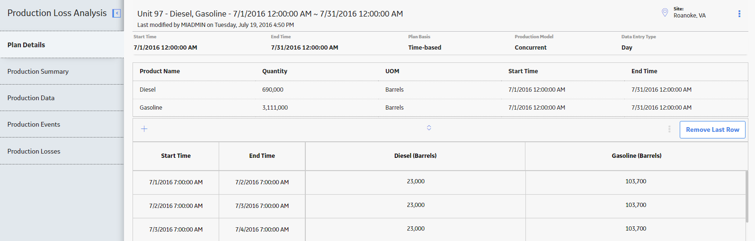The width and height of the screenshot is (755, 241).
Task: Open Production Data section
Action: pyautogui.click(x=31, y=98)
